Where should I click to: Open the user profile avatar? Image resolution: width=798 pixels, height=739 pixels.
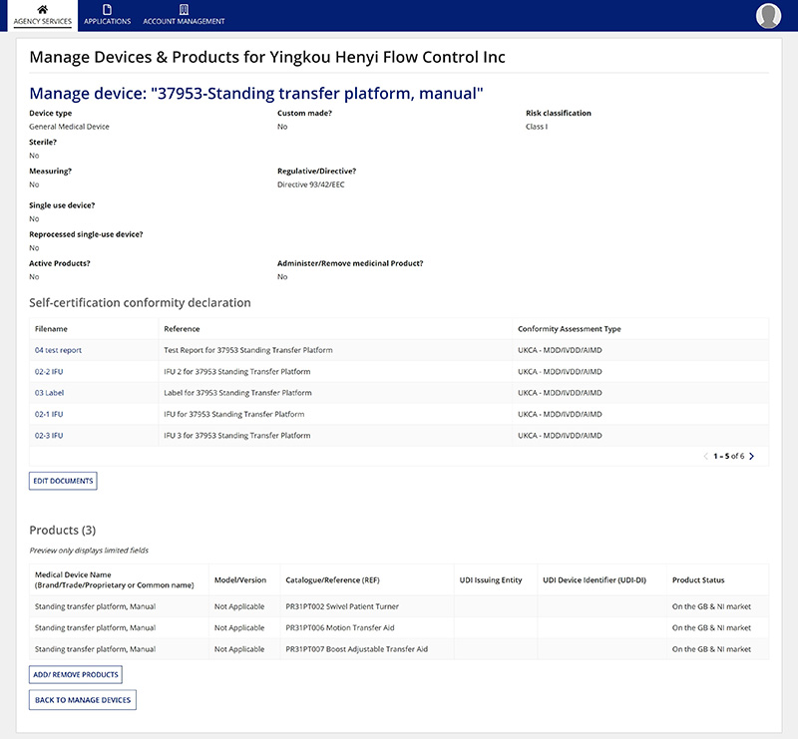click(768, 15)
